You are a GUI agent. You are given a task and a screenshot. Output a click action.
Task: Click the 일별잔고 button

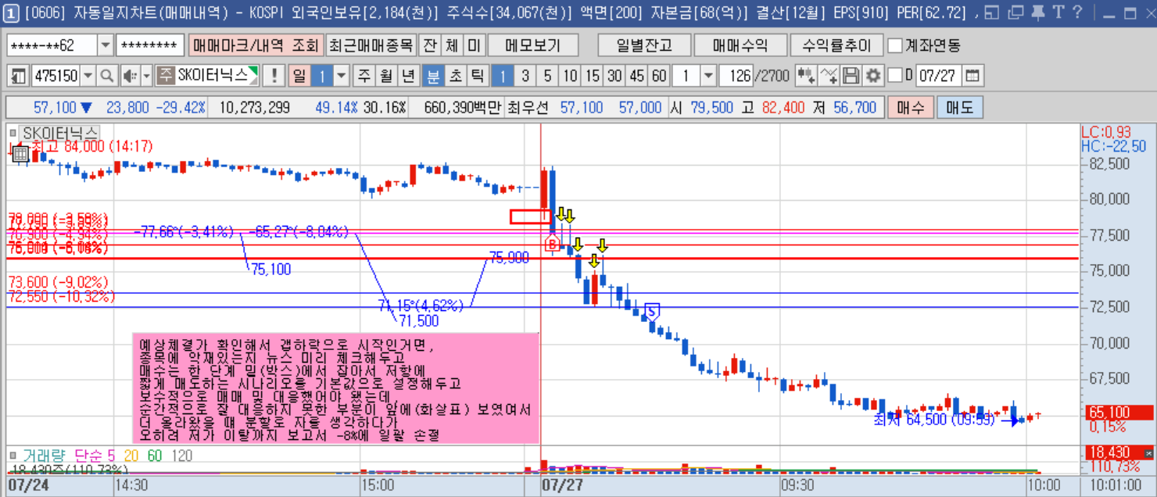643,45
